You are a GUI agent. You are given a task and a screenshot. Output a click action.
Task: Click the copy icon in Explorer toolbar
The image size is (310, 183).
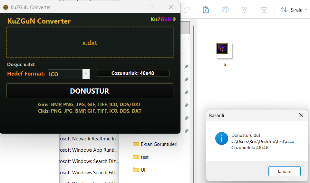(x=187, y=10)
